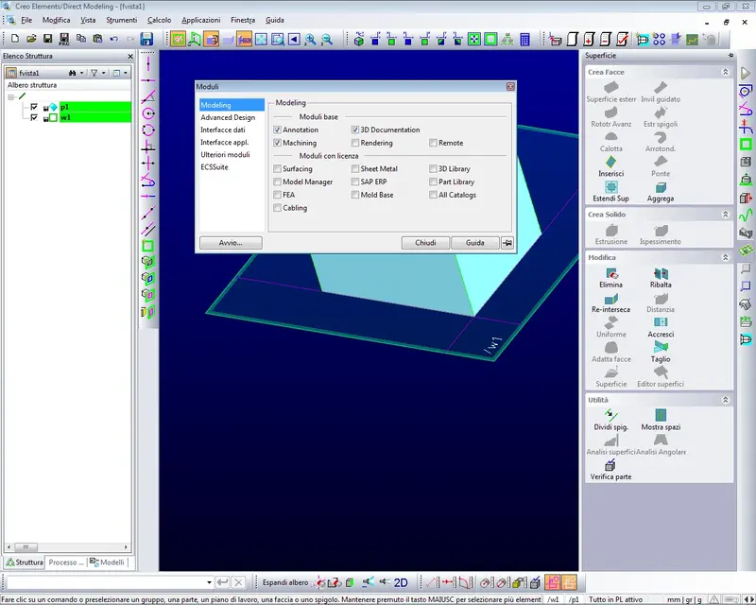This screenshot has height=605, width=756.
Task: Select Advanced Design in the module list
Action: point(228,117)
